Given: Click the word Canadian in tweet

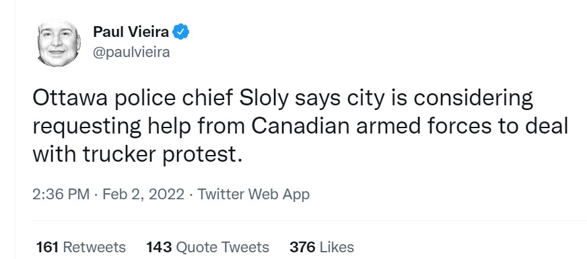Looking at the screenshot, I should [300, 127].
